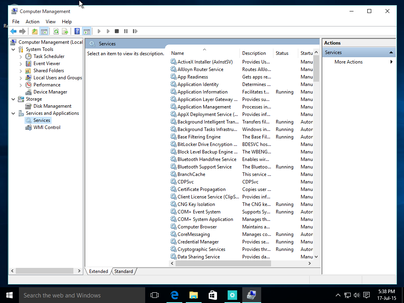Expand the Performance node
The height and width of the screenshot is (303, 404).
click(x=21, y=85)
